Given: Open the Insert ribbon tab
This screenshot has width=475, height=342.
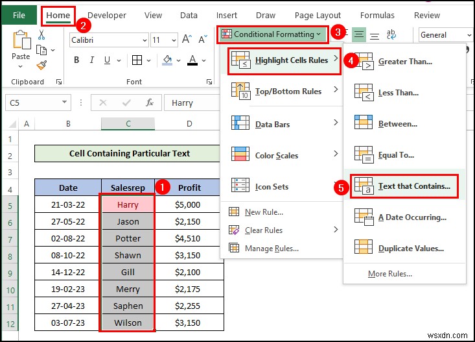Looking at the screenshot, I should 227,15.
